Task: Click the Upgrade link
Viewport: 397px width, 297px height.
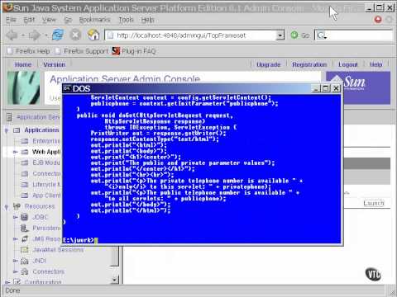Action: (269, 64)
